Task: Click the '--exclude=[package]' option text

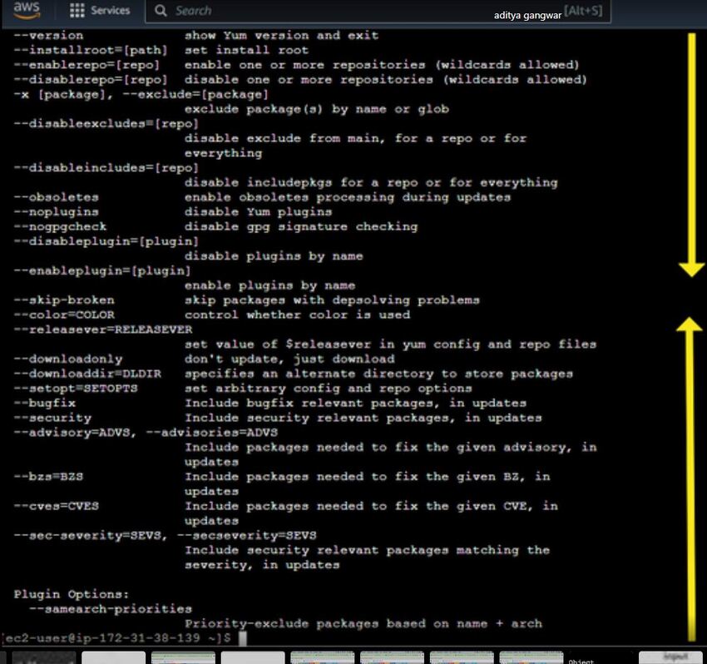Action: pyautogui.click(x=195, y=94)
